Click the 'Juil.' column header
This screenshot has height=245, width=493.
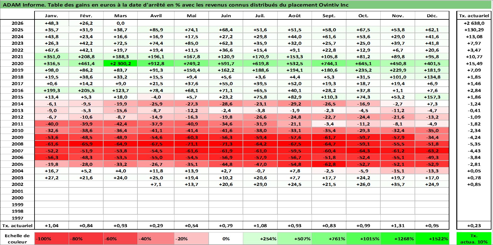coord(260,16)
